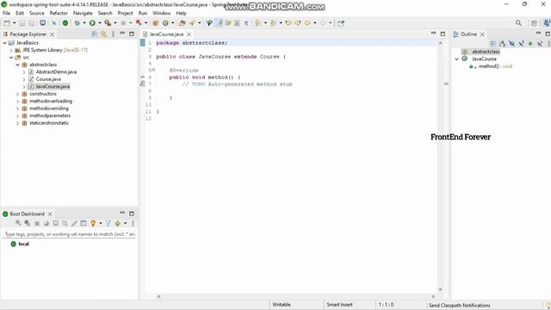
Task: Collapse the src folder node
Action: point(11,58)
